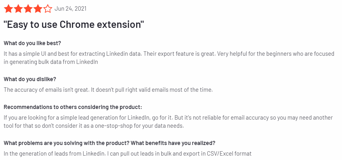Click the paragraph about simple lead generation for LinkedIn
The height and width of the screenshot is (160, 342).
(168, 122)
